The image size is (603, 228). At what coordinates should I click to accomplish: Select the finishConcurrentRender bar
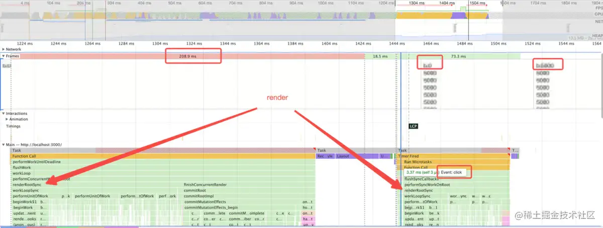click(248, 185)
